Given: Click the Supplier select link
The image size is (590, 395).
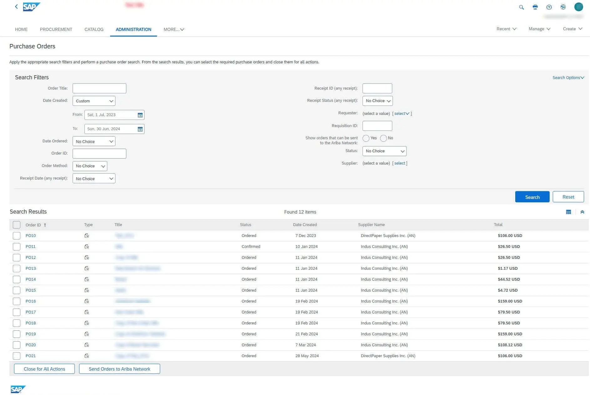Looking at the screenshot, I should pos(399,163).
